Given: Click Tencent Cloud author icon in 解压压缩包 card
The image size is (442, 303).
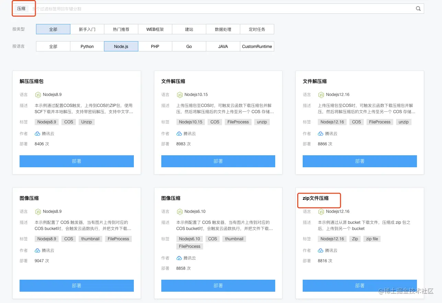Looking at the screenshot, I should click(37, 134).
